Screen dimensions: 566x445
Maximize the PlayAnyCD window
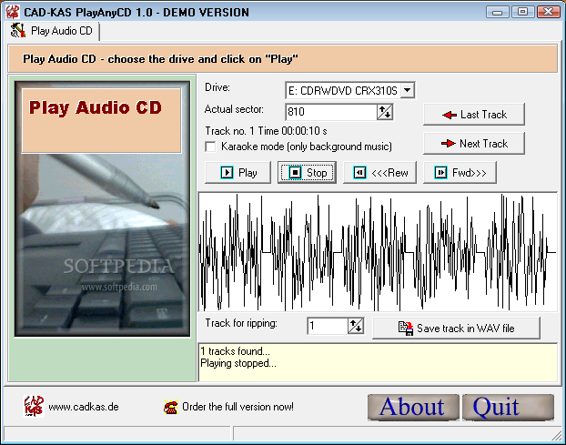click(522, 12)
